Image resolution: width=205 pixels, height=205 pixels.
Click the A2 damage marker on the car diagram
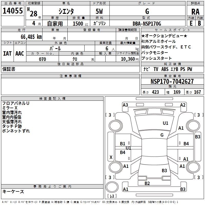(x=183, y=105)
